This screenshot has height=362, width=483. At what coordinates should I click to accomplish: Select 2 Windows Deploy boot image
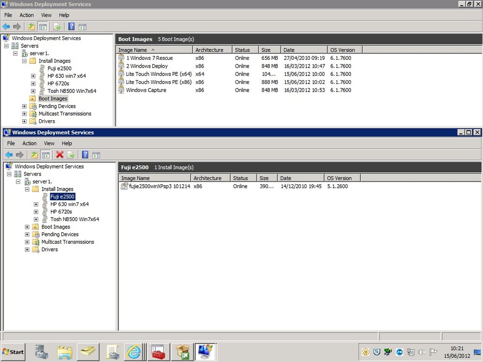point(147,66)
